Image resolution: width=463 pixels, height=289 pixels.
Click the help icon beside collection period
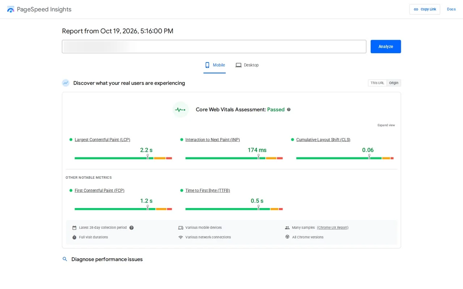[132, 228]
